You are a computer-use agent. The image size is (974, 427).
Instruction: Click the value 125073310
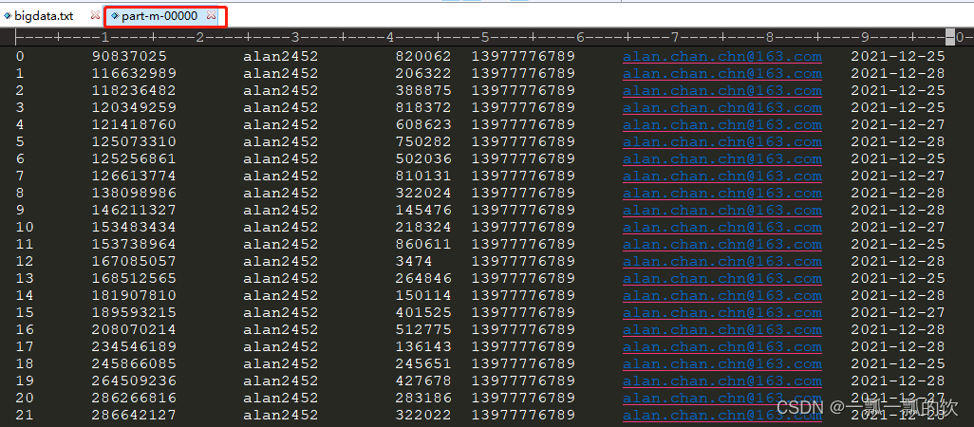[134, 141]
